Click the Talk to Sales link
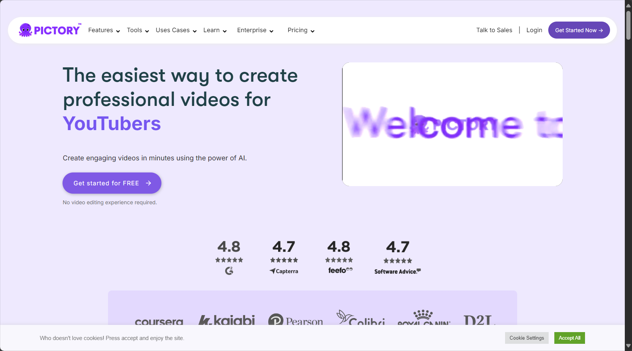The width and height of the screenshot is (632, 351). click(494, 30)
